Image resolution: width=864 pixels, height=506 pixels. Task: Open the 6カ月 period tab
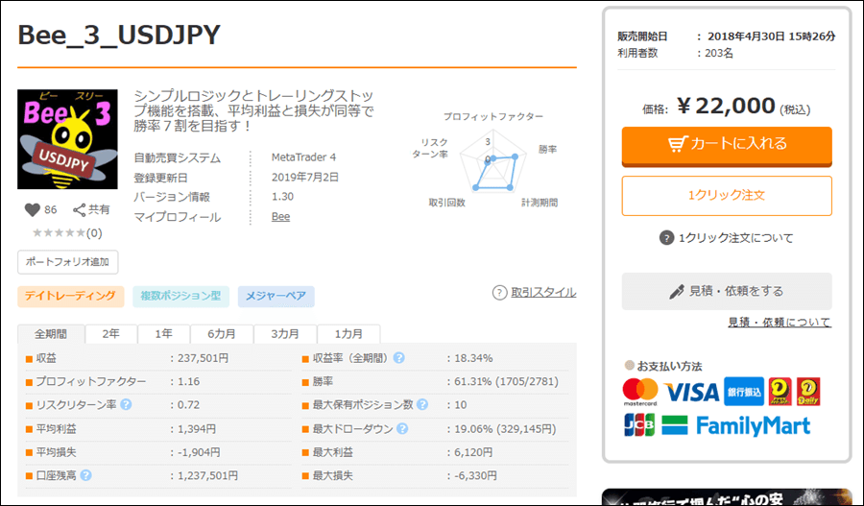point(222,334)
